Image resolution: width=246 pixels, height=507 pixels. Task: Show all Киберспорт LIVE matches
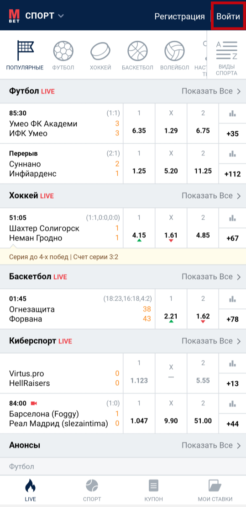coord(211,341)
